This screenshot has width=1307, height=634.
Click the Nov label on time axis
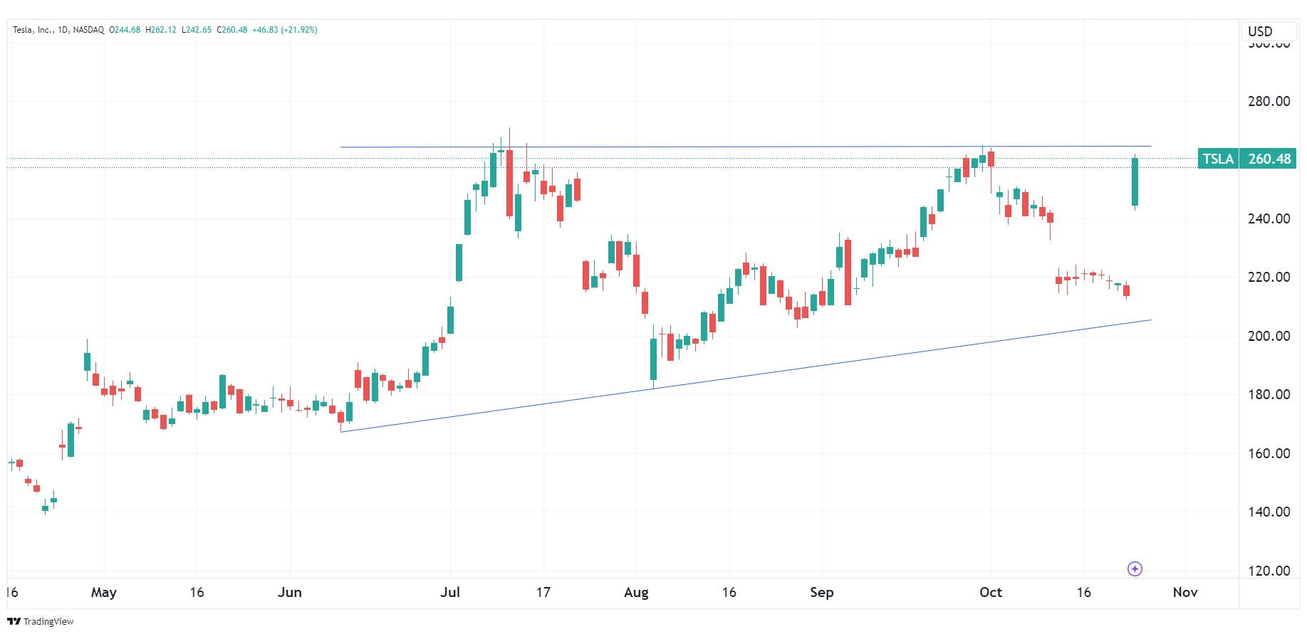click(1185, 592)
